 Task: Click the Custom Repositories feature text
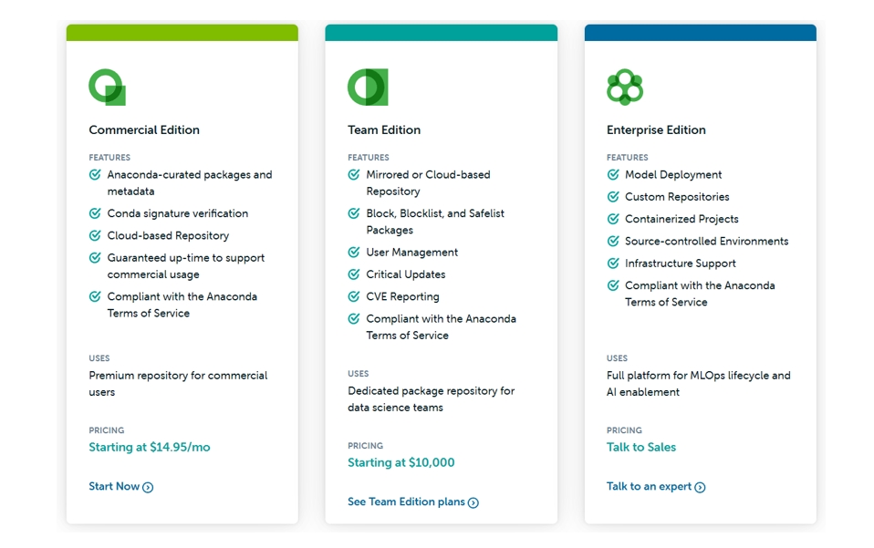[677, 197]
